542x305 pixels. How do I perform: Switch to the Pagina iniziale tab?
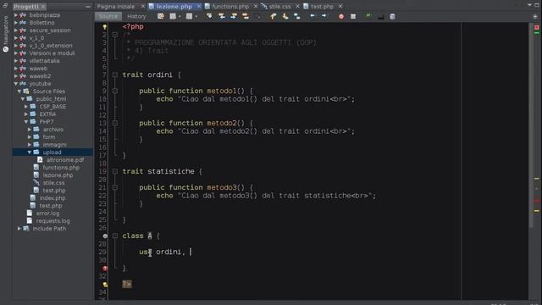coord(116,6)
